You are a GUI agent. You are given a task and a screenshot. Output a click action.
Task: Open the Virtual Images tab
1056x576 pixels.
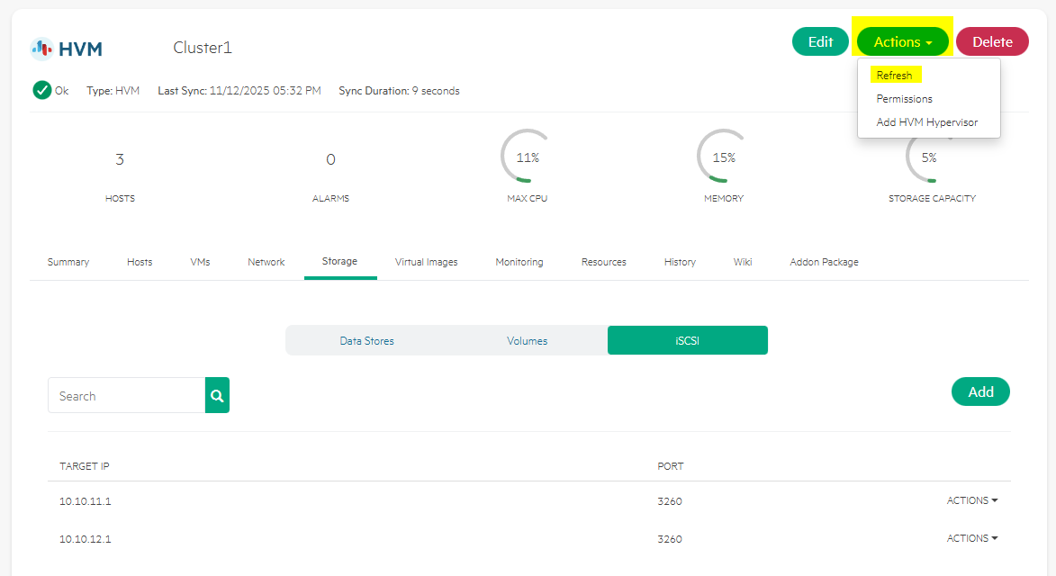426,262
